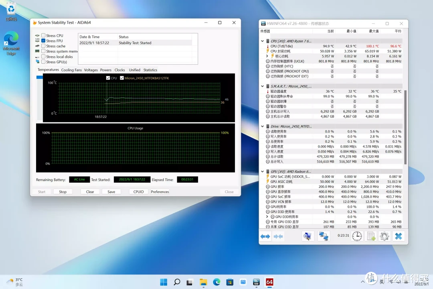Select Stability Test: Started log row
Viewport: 433px width, 289px height.
pos(135,43)
